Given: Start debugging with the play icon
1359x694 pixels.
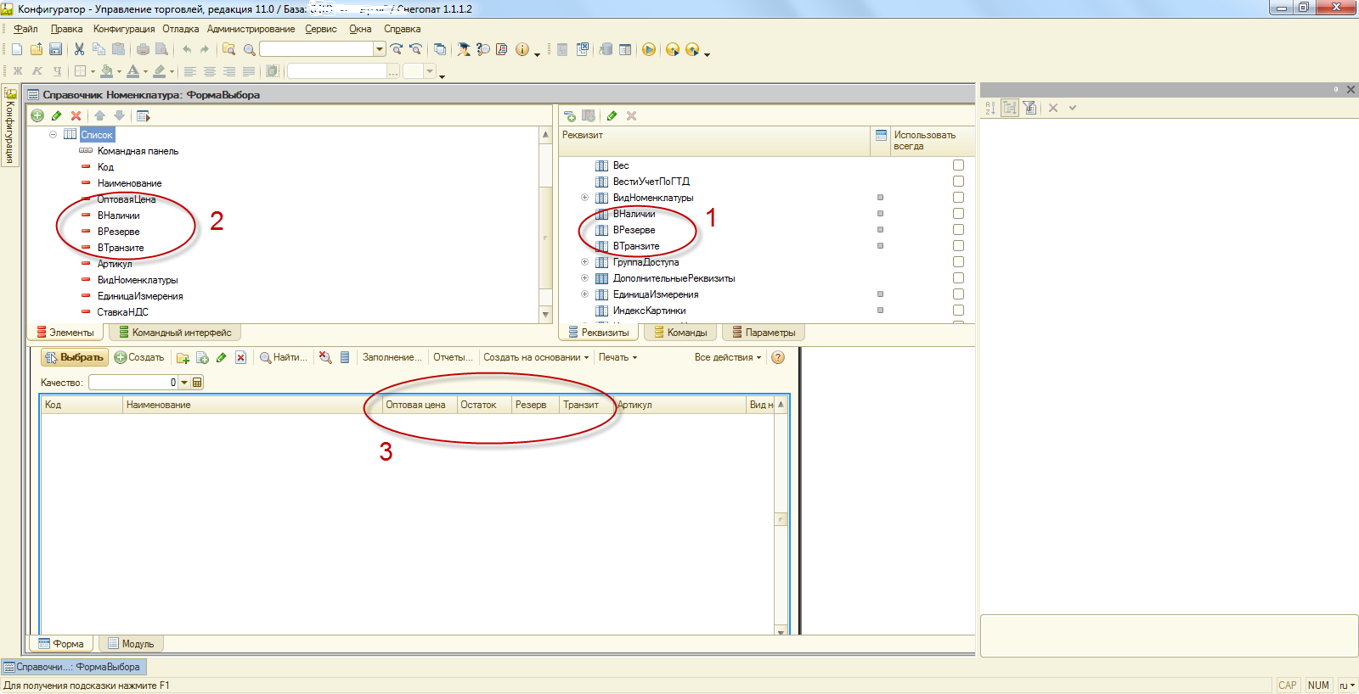Looking at the screenshot, I should tap(649, 49).
